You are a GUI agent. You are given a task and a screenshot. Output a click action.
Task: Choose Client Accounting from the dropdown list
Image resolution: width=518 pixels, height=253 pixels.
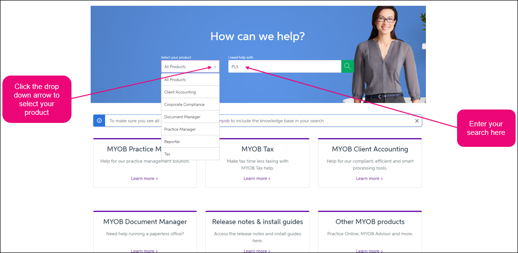coord(190,92)
